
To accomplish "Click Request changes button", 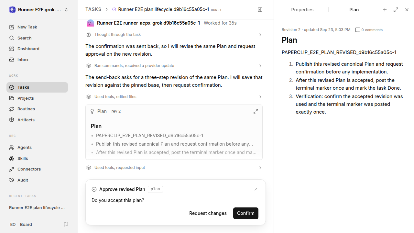I will click(x=208, y=213).
